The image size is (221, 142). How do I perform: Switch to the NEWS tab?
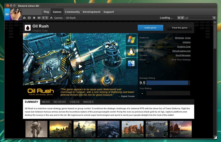click(46, 102)
